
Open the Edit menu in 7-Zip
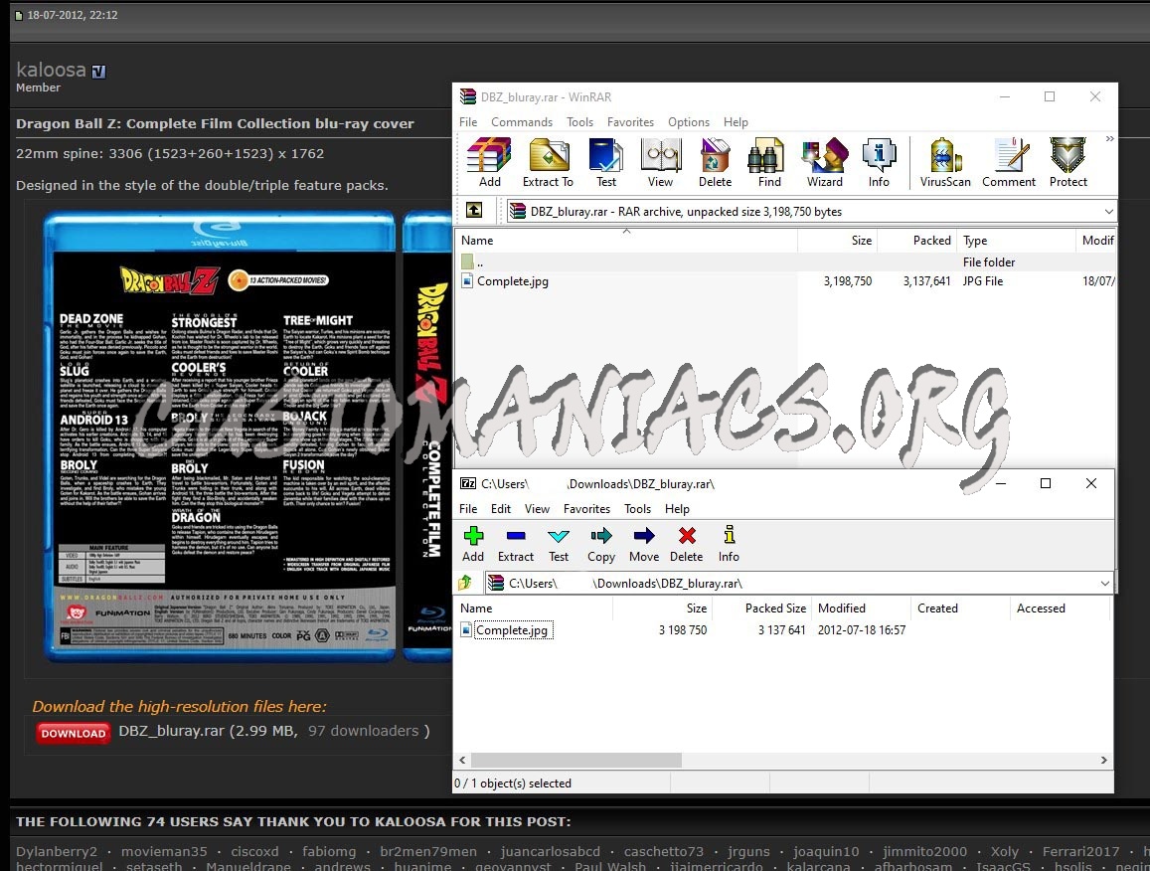[x=501, y=508]
